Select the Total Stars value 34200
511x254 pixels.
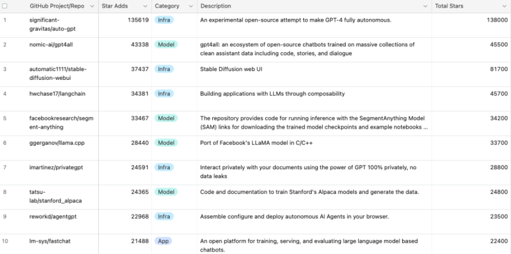(498, 118)
